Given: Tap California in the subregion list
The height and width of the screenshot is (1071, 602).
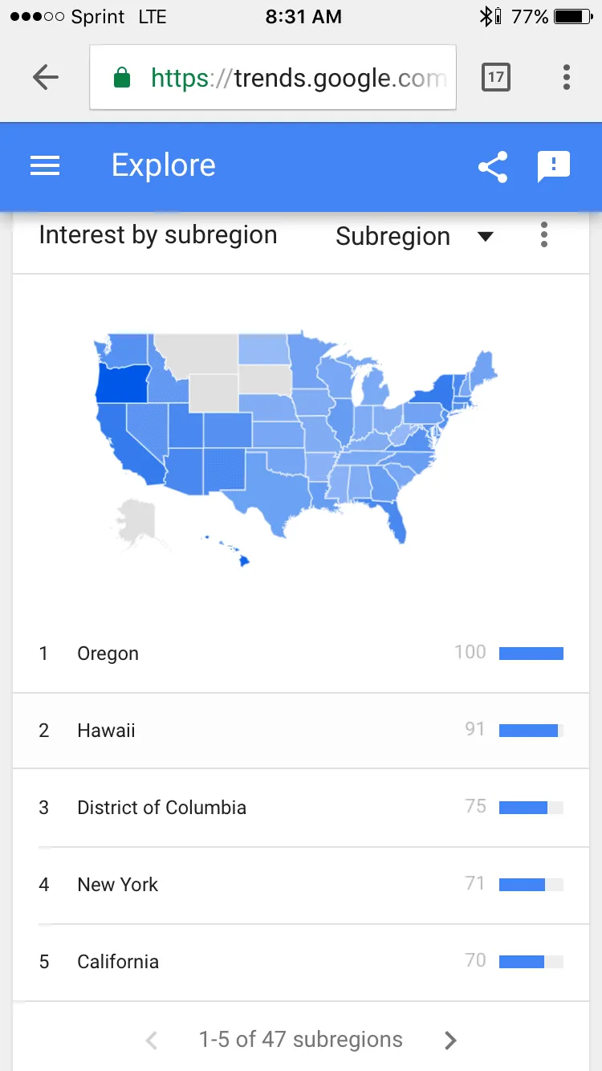Looking at the screenshot, I should point(118,962).
